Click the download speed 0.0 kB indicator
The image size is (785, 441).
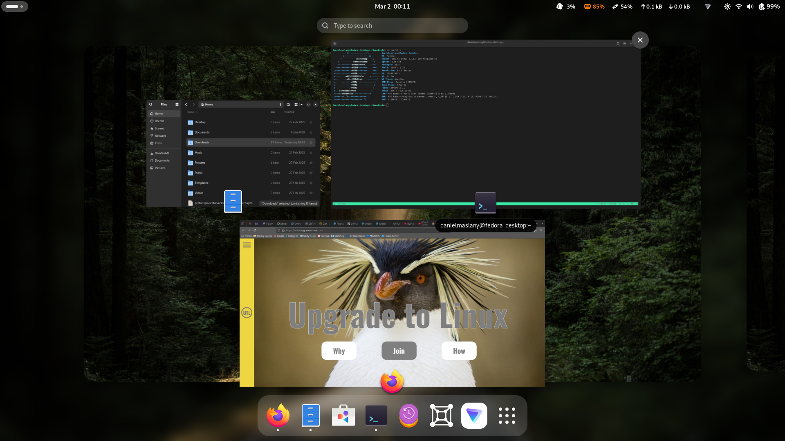pos(679,7)
